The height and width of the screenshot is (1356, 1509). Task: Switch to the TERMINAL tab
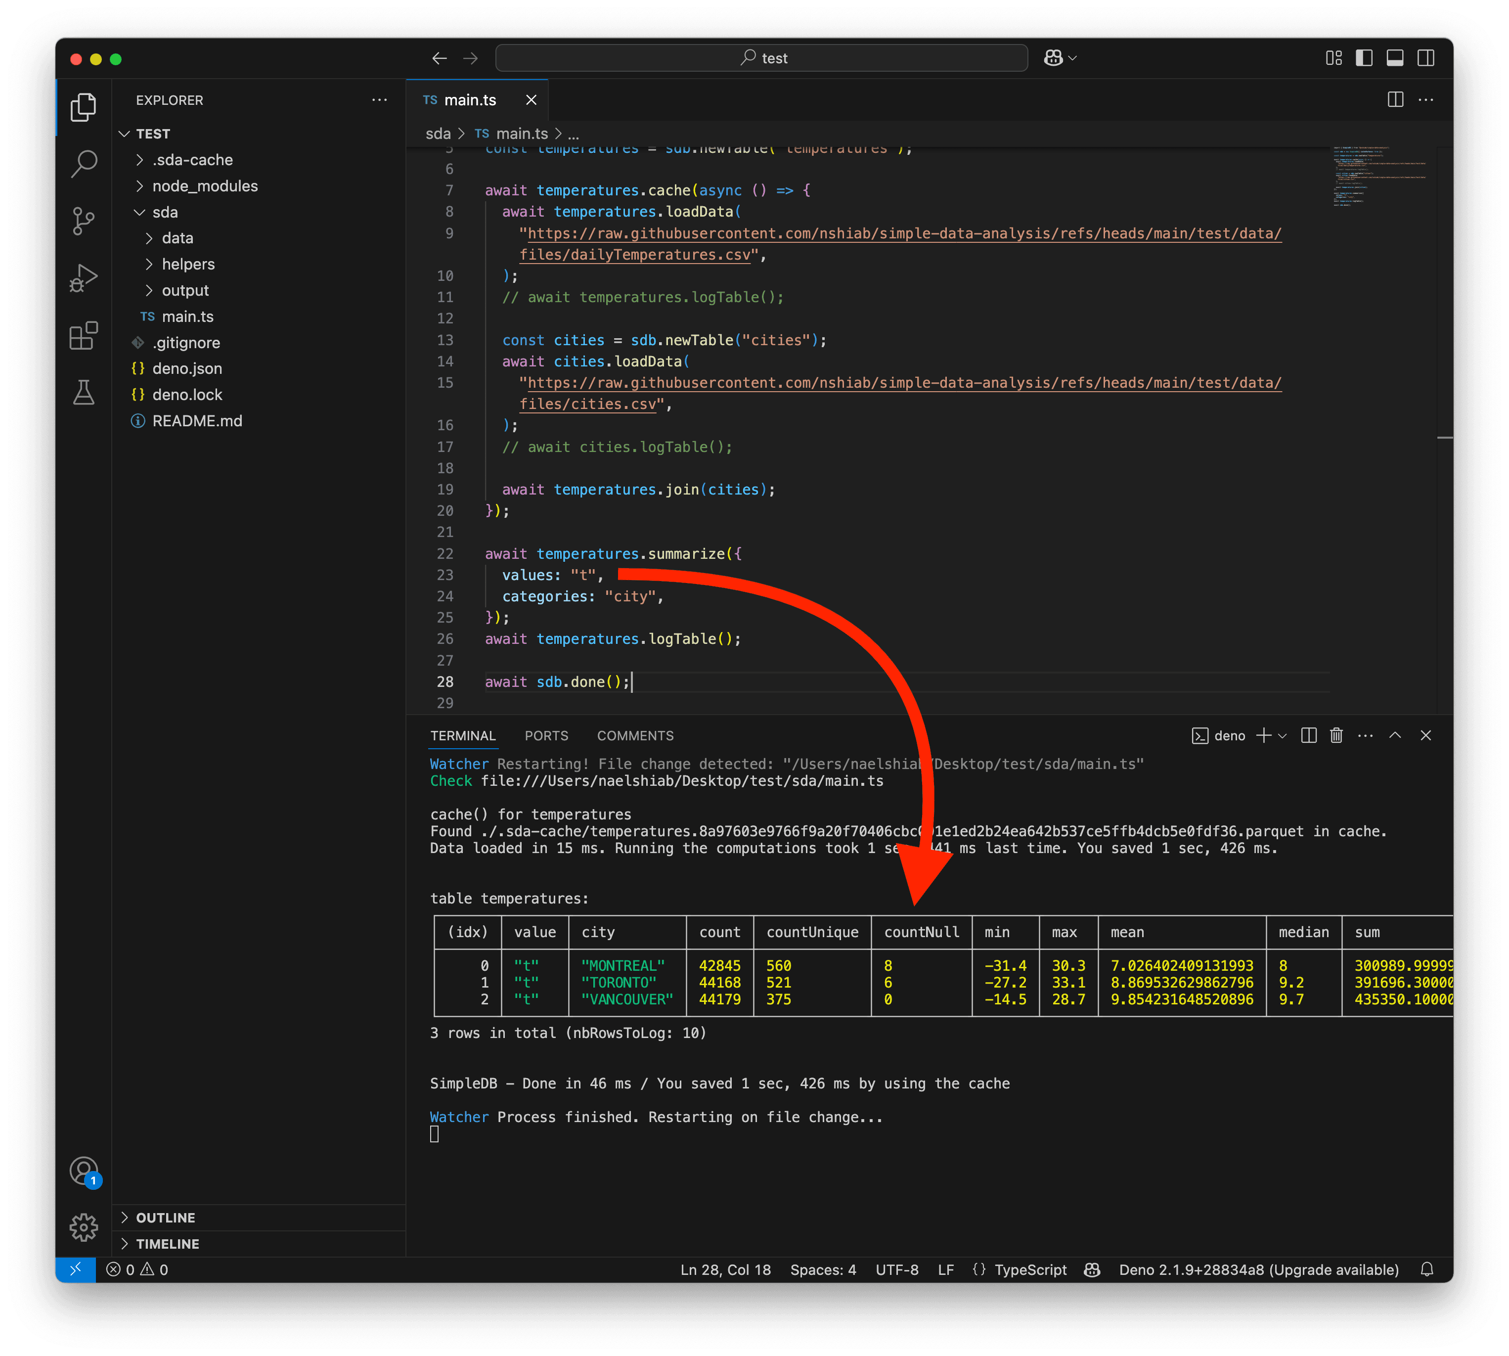click(x=462, y=736)
